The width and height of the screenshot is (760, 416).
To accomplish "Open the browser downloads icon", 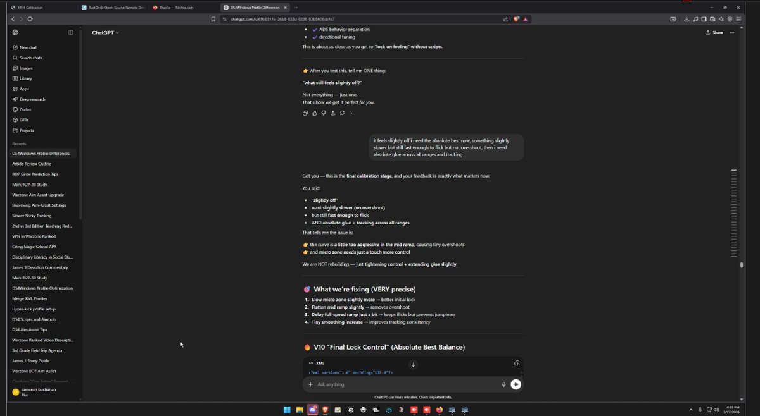I will (687, 19).
